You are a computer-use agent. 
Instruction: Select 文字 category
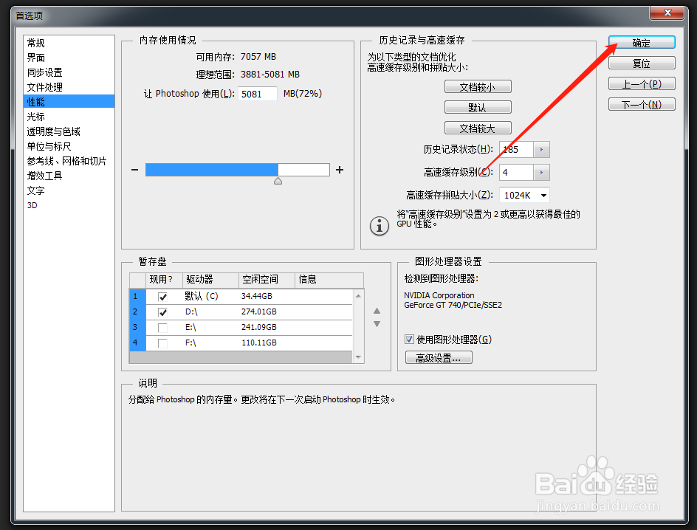click(69, 190)
